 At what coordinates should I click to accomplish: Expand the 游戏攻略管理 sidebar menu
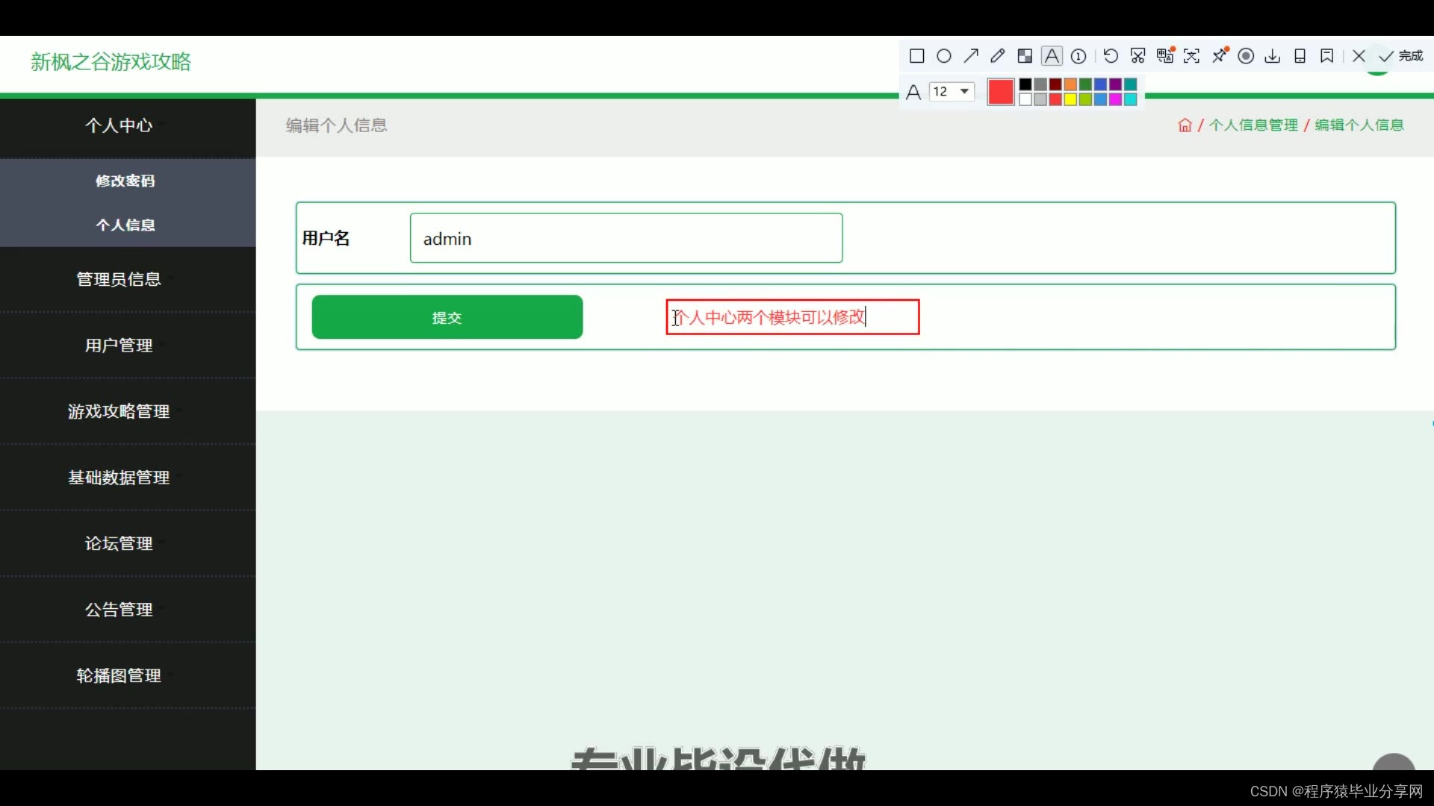tap(119, 411)
